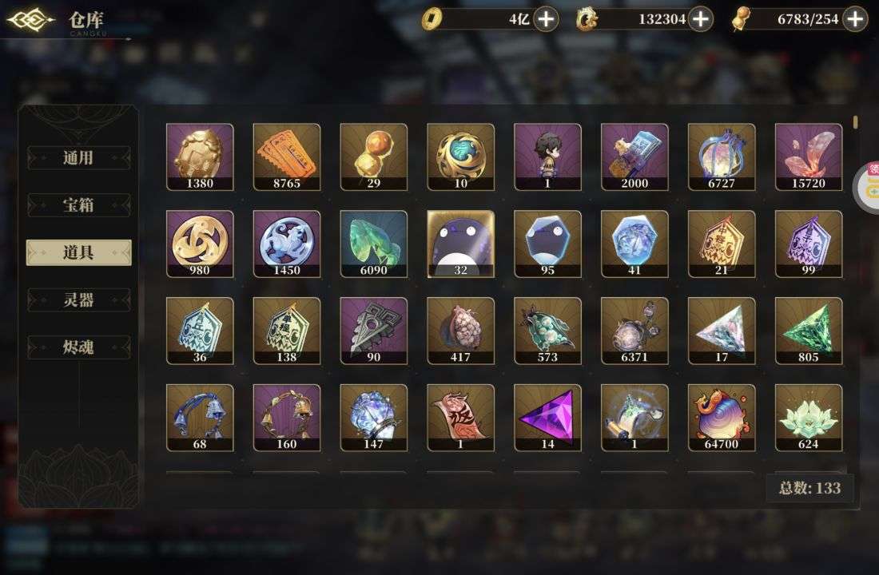Click the character figurine item

coord(547,157)
